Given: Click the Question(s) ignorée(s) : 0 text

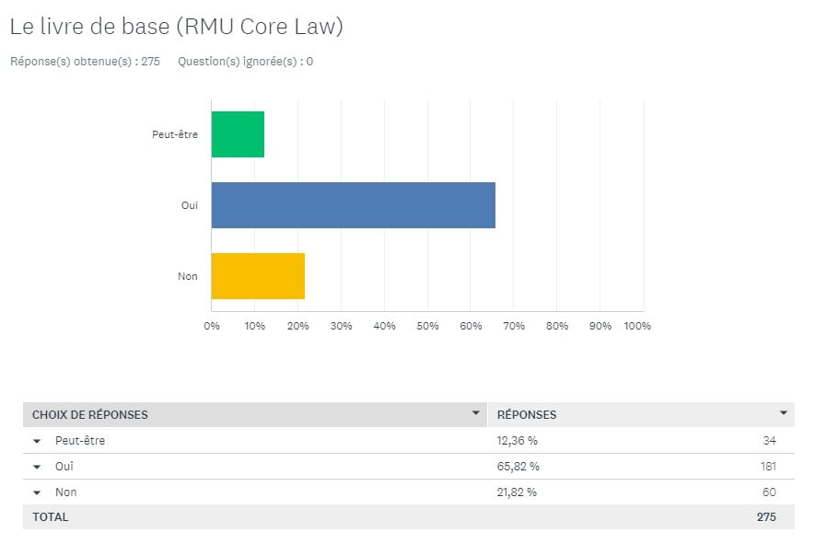Looking at the screenshot, I should point(245,62).
